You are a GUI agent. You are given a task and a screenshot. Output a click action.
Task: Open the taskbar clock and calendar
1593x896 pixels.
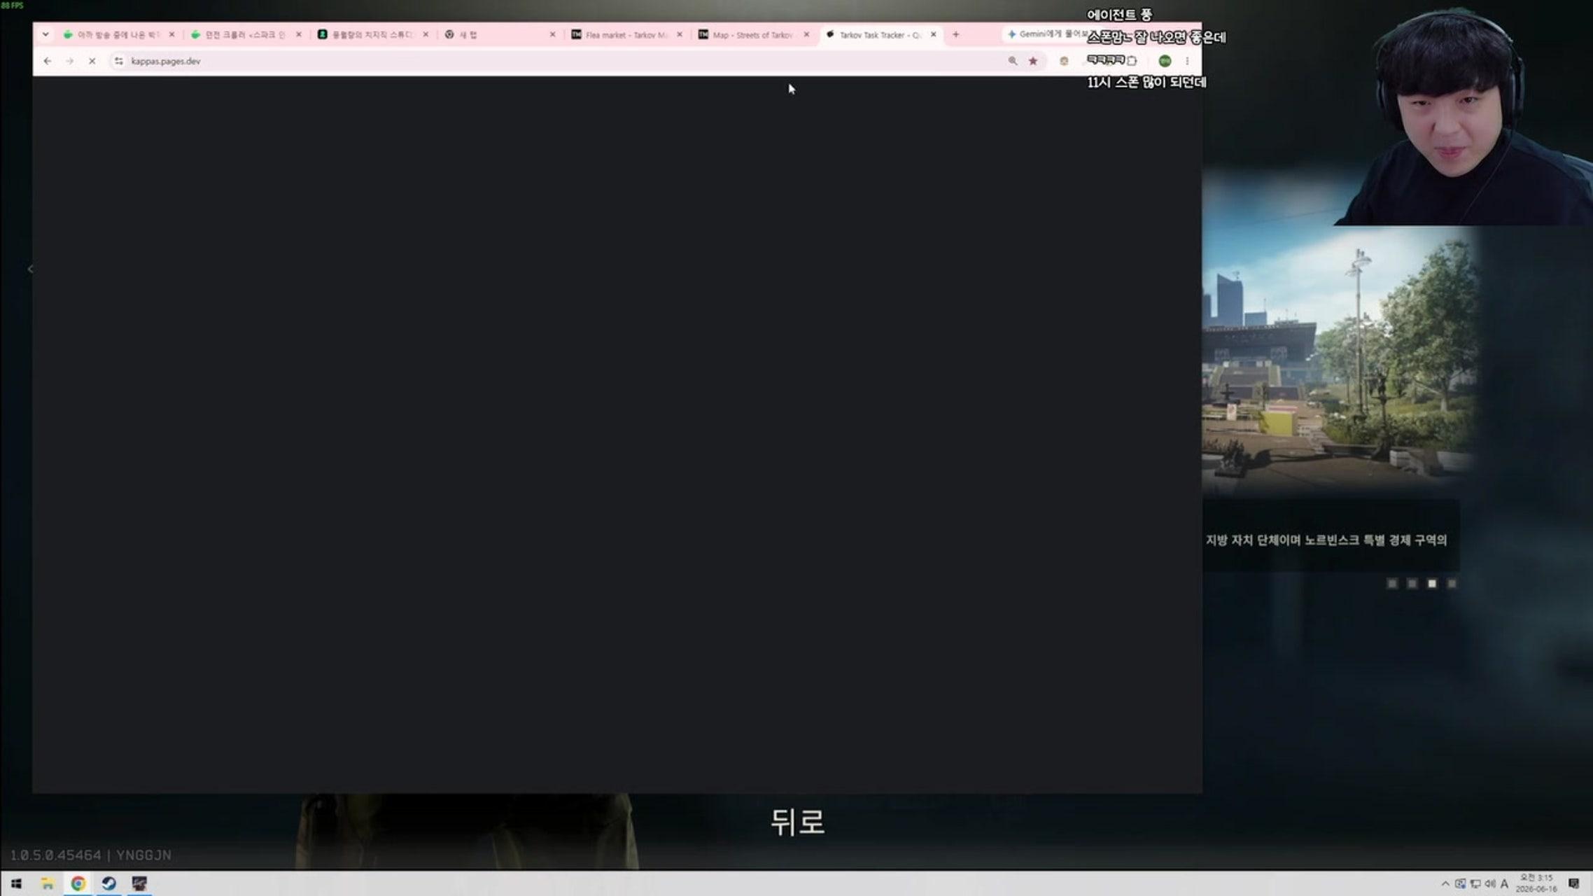pyautogui.click(x=1536, y=883)
